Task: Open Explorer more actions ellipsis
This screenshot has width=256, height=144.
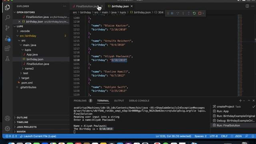Action: (64, 6)
